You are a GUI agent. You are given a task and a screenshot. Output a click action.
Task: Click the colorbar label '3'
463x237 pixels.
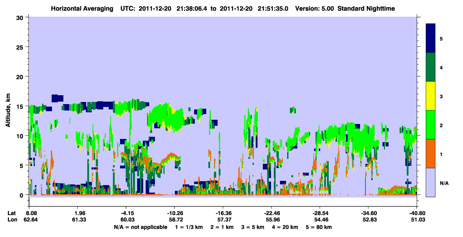[441, 96]
